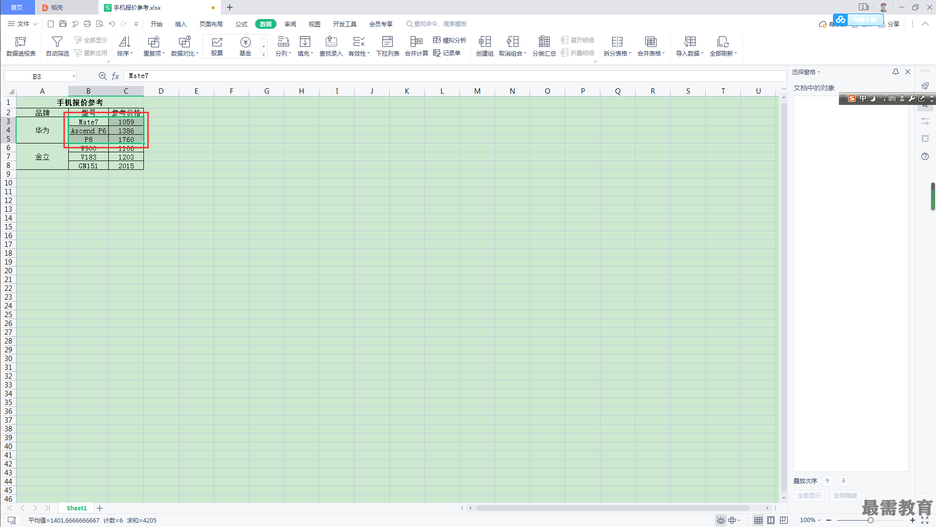Switch to normal grid view
Viewport: 936px width, 527px height.
point(758,520)
